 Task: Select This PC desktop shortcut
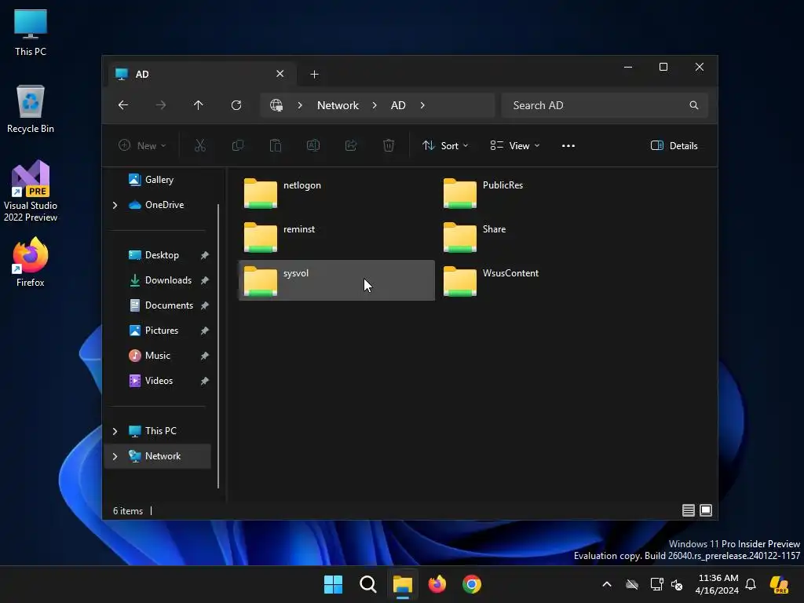click(x=31, y=32)
